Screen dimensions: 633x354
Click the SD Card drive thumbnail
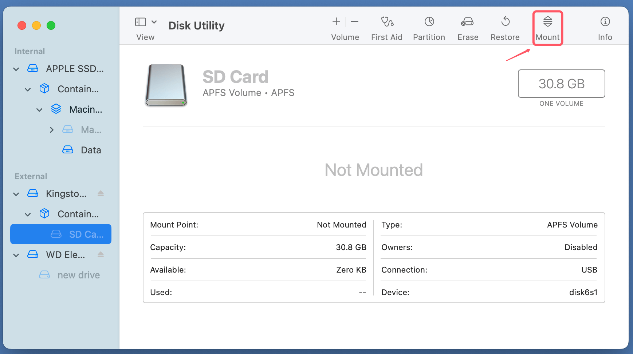166,85
